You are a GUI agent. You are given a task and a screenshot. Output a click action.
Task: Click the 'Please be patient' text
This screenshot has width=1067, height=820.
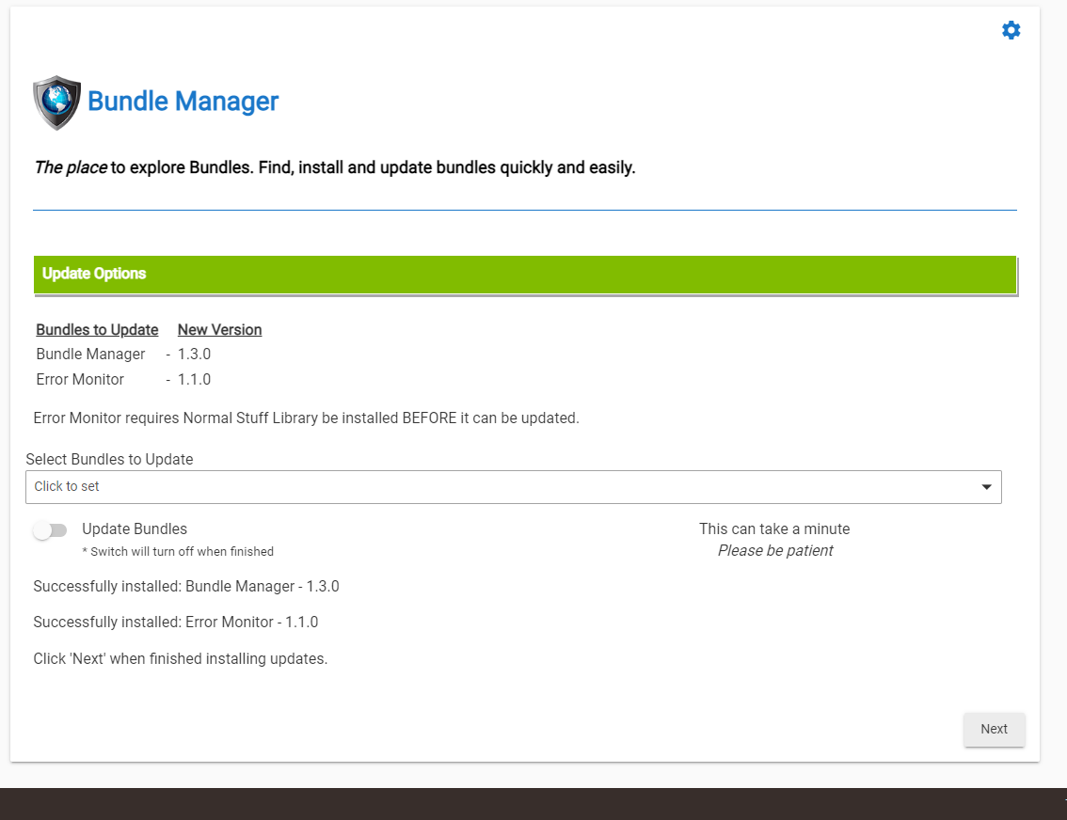[x=774, y=550]
